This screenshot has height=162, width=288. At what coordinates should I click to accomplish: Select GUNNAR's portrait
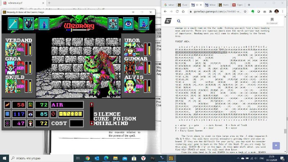(130, 68)
